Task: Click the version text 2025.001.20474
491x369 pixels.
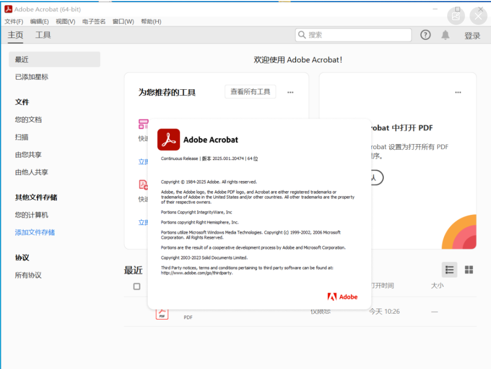Action: point(228,159)
